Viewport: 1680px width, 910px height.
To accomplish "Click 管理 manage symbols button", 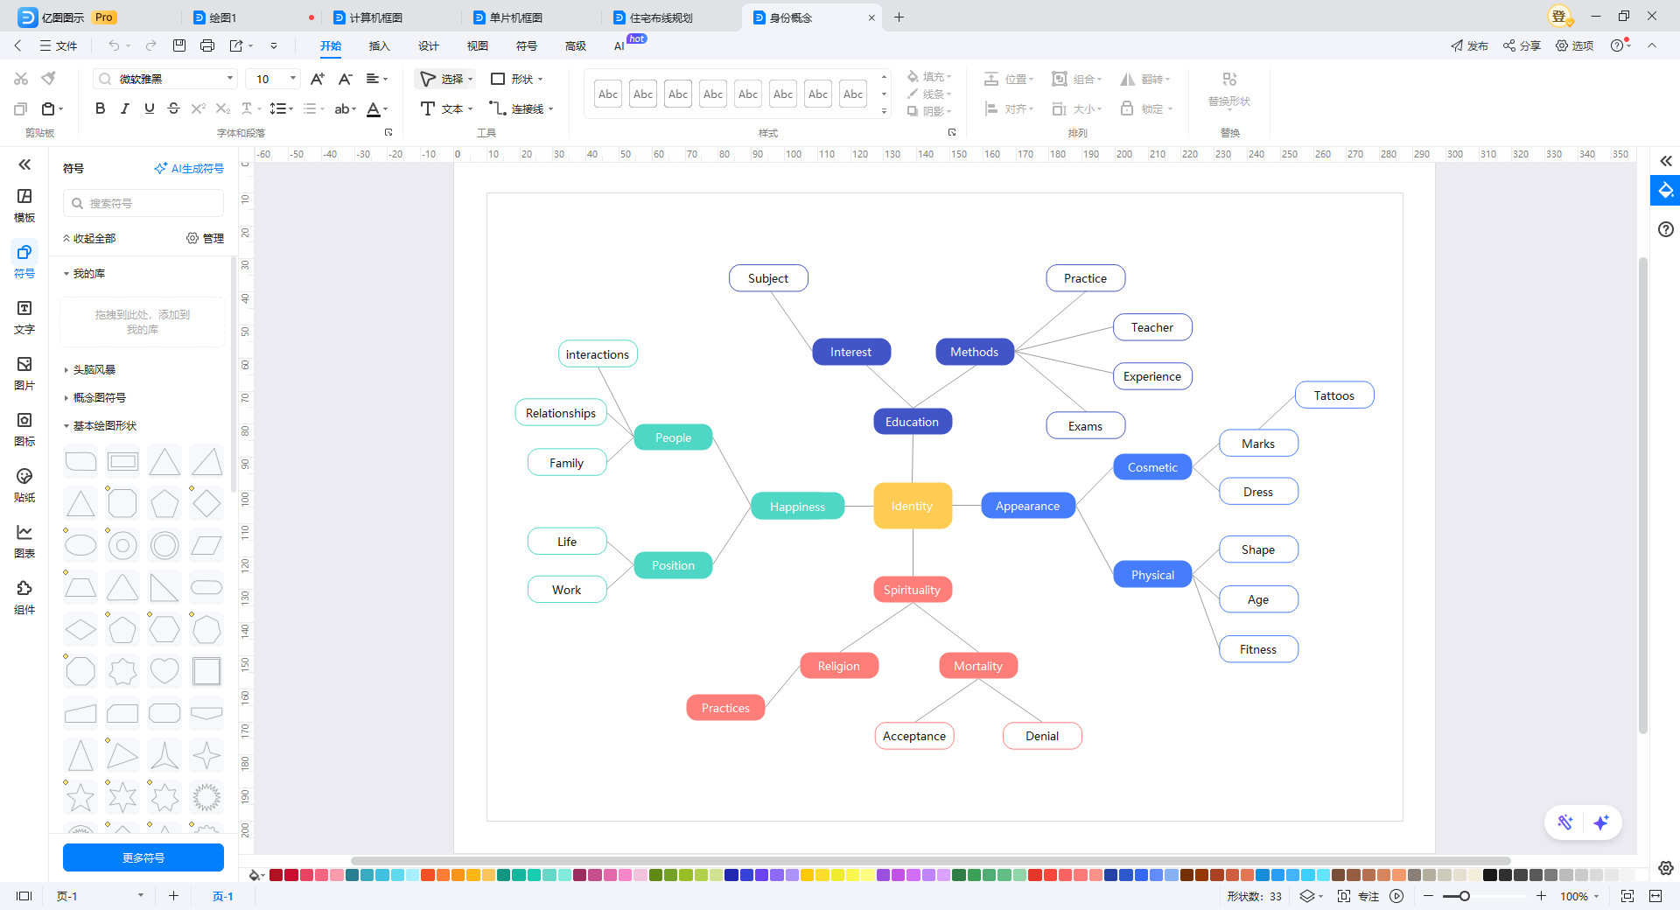I will point(206,238).
